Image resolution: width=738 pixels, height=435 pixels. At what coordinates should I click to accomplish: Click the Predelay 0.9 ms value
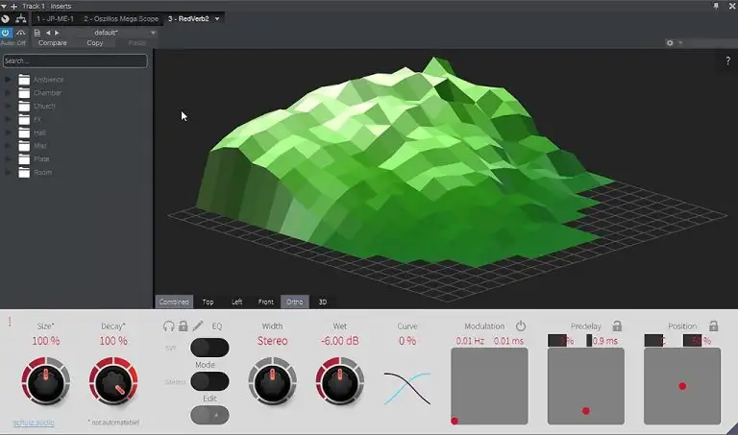[603, 341]
